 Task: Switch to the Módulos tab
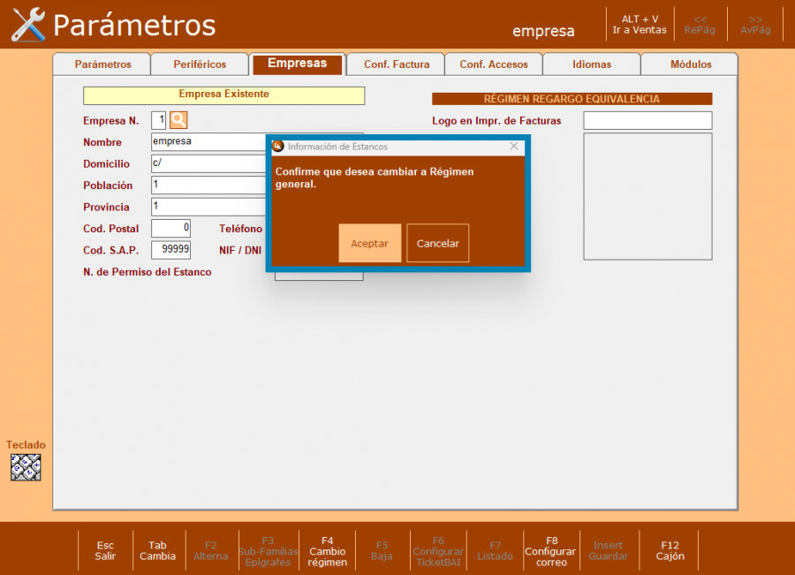690,64
